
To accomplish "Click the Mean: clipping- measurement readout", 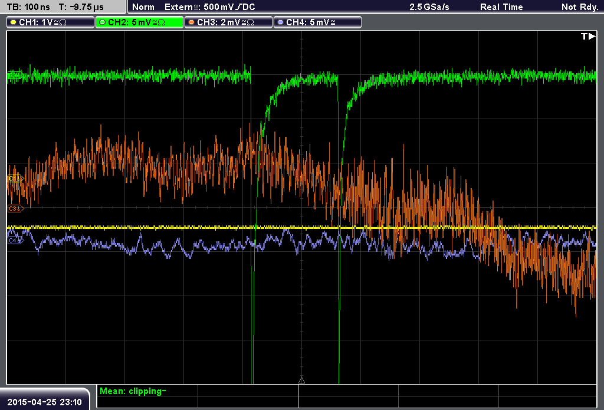I will point(133,391).
